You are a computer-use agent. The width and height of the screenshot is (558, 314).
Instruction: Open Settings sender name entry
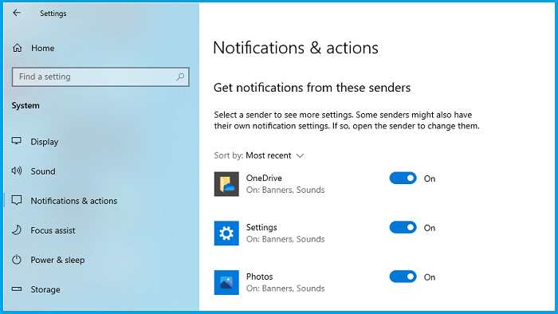pos(261,227)
